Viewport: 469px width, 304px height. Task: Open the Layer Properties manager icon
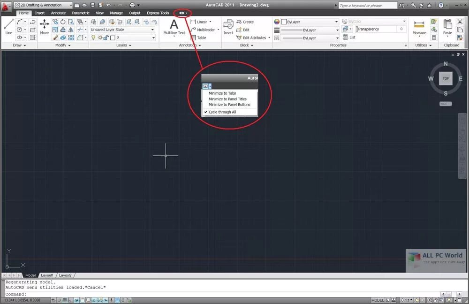point(94,22)
